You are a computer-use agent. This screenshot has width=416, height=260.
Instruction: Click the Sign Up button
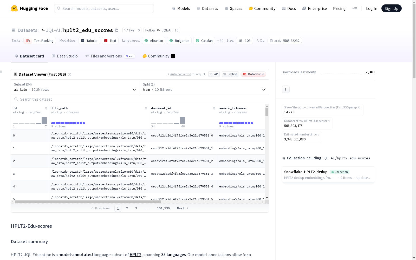(x=391, y=8)
